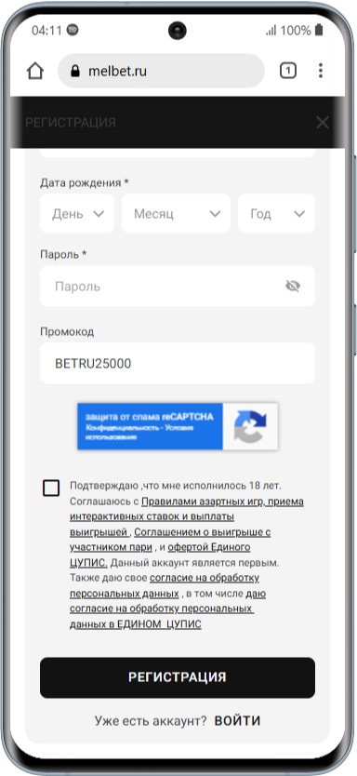The image size is (357, 776).
Task: Click the reCAPTCHA logo badge
Action: 250,426
